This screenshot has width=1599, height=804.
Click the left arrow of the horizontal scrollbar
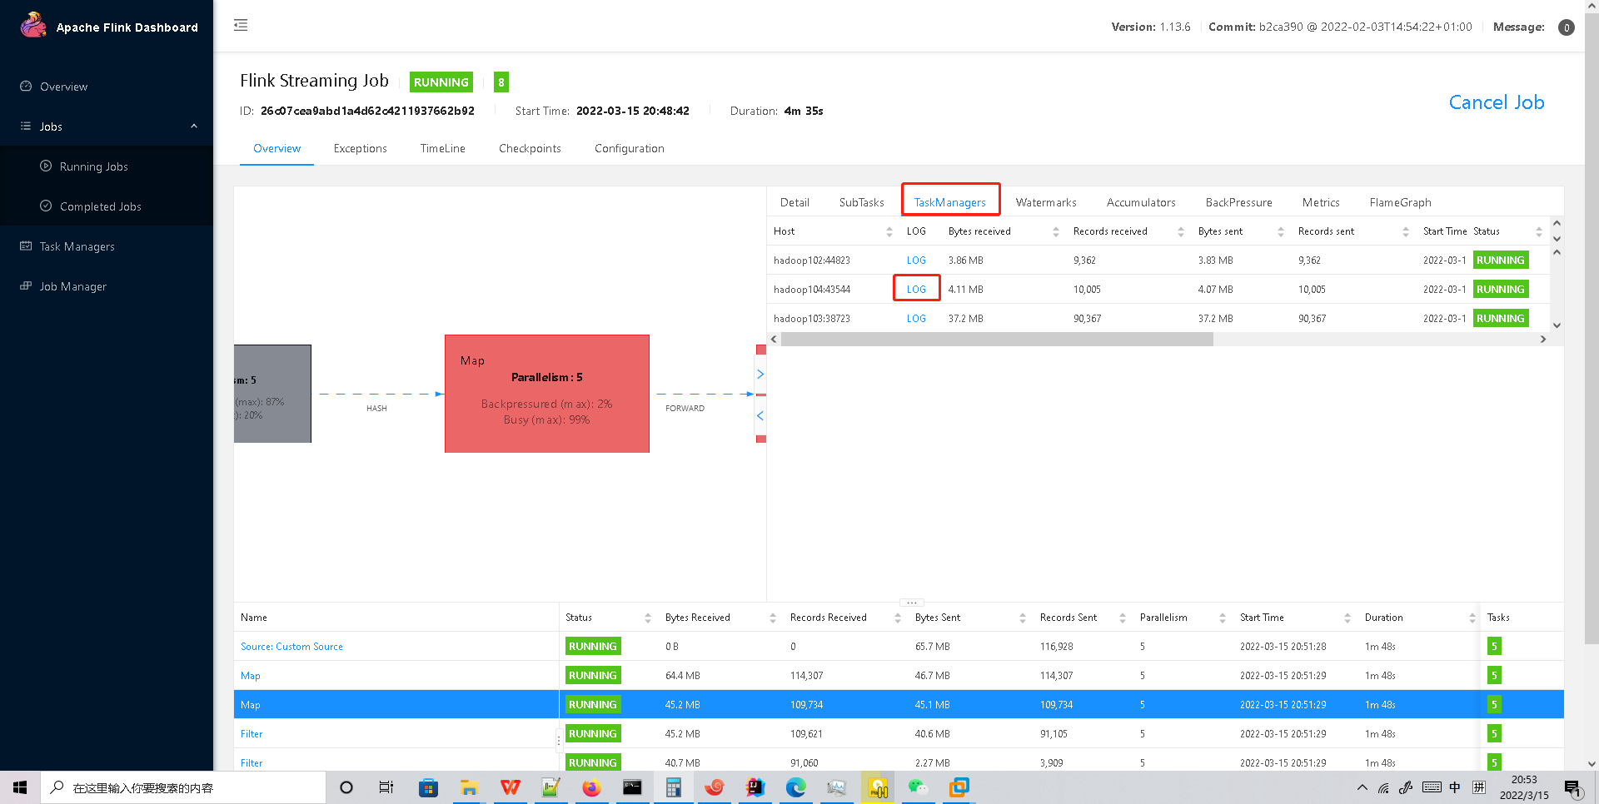click(x=774, y=339)
